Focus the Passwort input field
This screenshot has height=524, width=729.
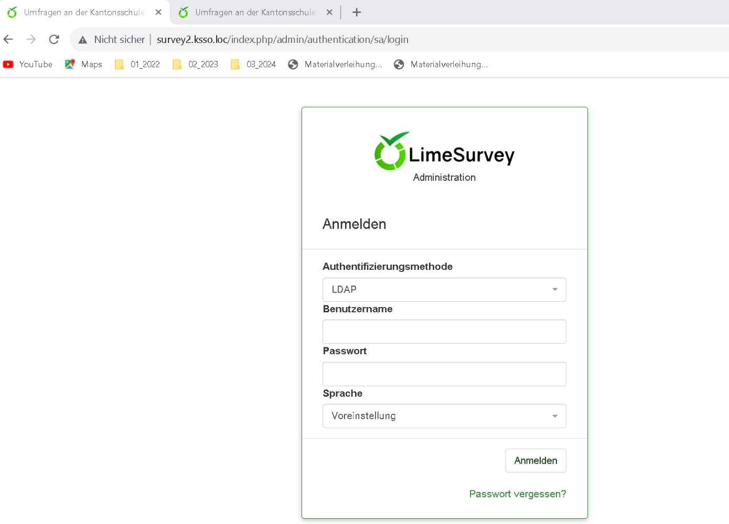pyautogui.click(x=444, y=374)
